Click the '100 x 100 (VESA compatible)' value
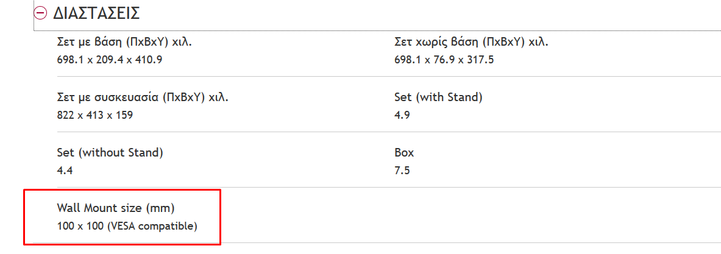721x254 pixels. click(x=127, y=226)
